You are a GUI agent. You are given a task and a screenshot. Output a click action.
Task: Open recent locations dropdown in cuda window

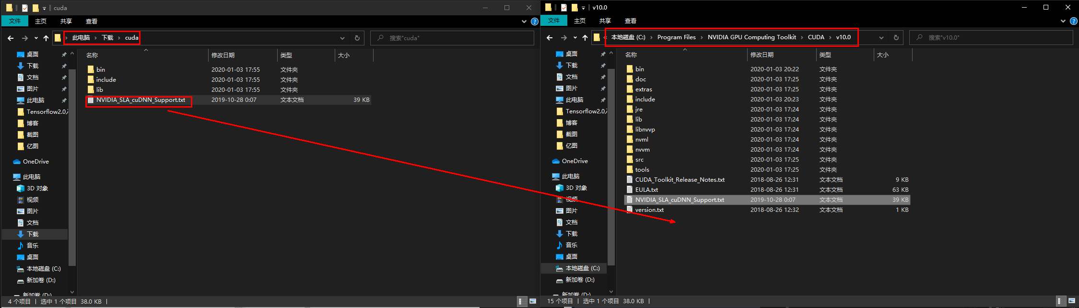pos(36,38)
